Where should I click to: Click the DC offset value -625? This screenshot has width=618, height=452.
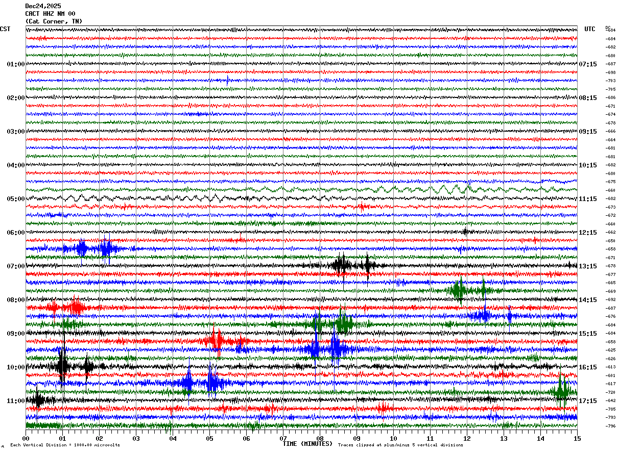(x=610, y=350)
